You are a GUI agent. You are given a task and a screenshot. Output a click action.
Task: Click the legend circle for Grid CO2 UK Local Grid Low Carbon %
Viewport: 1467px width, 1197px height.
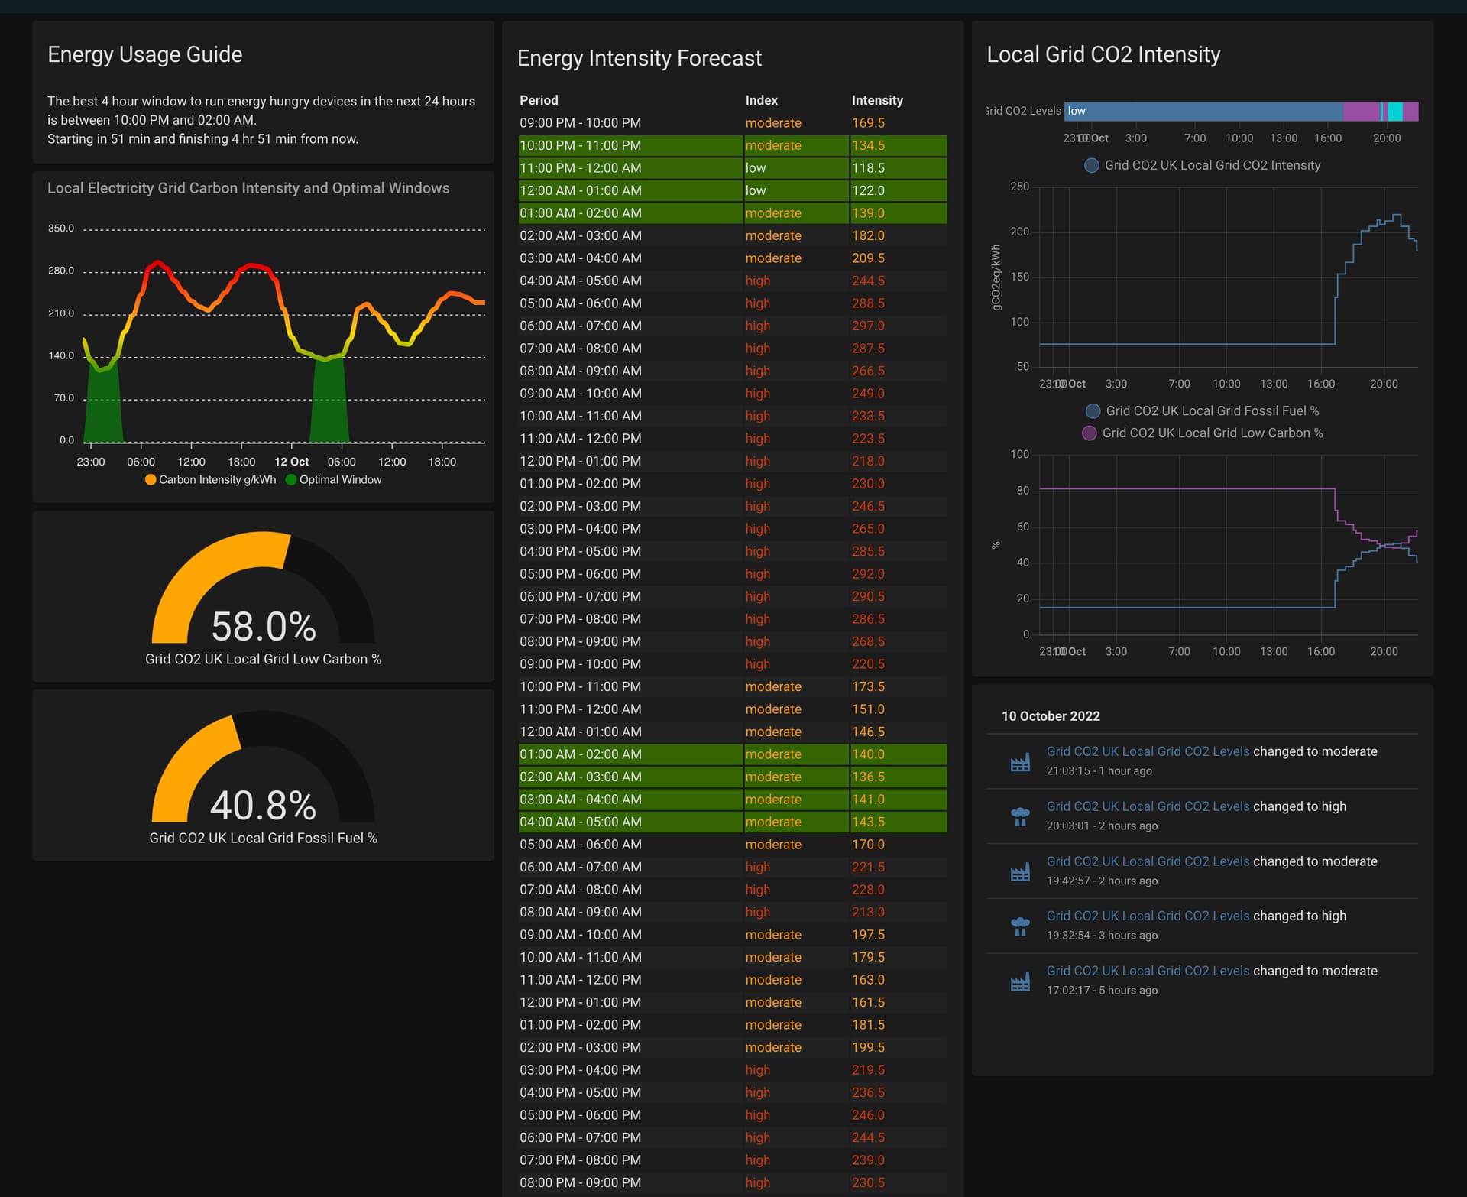coord(1088,433)
